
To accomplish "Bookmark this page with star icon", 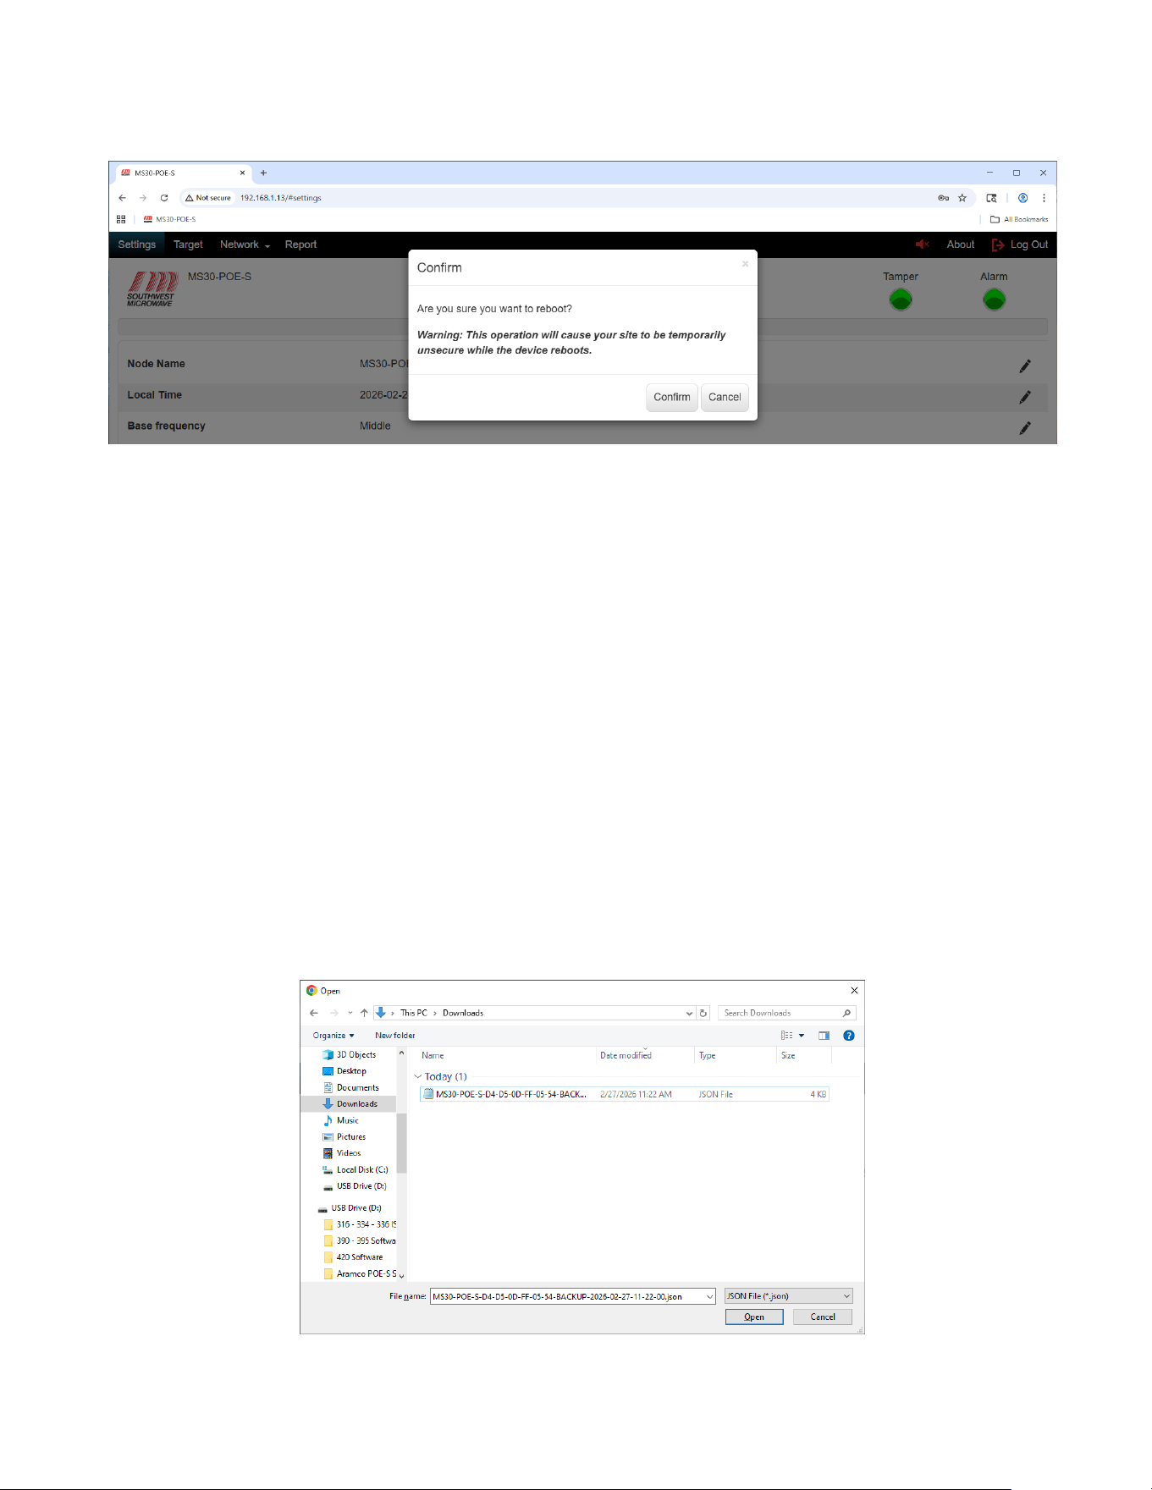I will pos(962,198).
